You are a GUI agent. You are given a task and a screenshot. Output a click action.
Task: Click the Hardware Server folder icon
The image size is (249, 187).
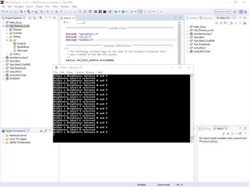pyautogui.click(x=6, y=136)
